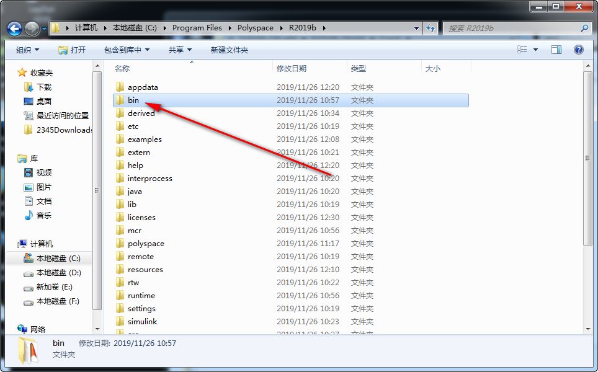Open the 包含到库中 dropdown menu
Image resolution: width=598 pixels, height=372 pixels.
click(x=127, y=50)
